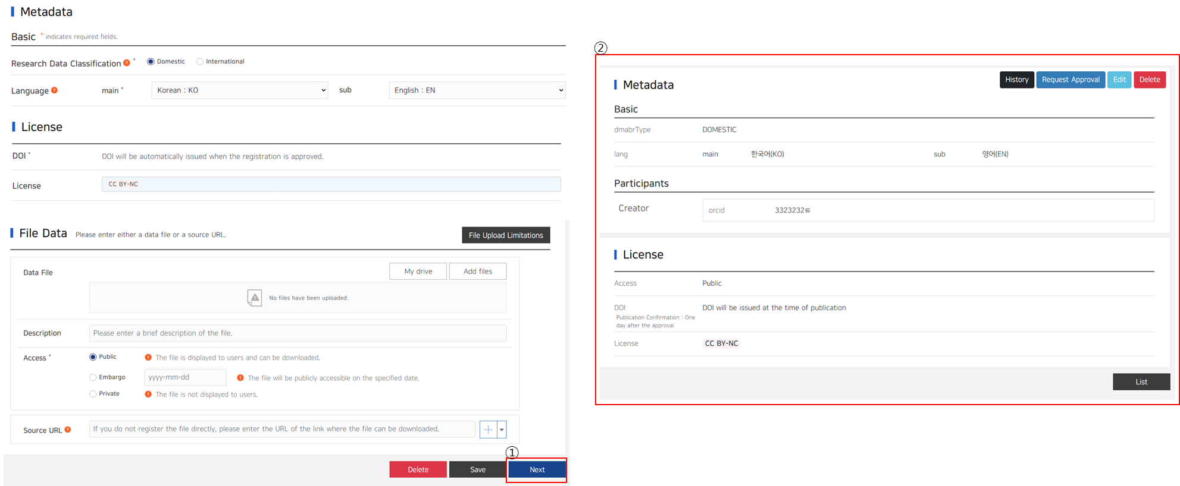This screenshot has height=486, width=1180.
Task: Set file access to Private
Action: 93,394
